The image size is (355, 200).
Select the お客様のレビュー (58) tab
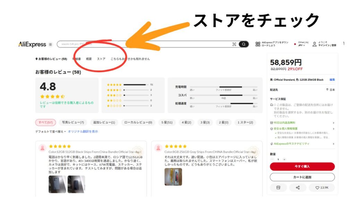(x=51, y=59)
